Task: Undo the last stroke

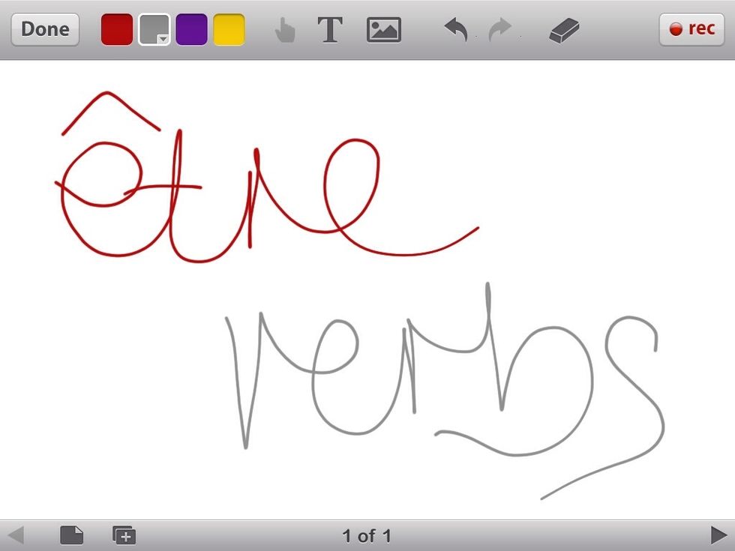Action: [456, 30]
